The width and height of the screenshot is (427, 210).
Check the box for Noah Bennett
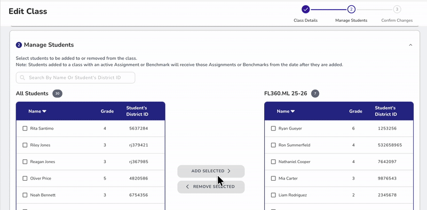pos(25,195)
